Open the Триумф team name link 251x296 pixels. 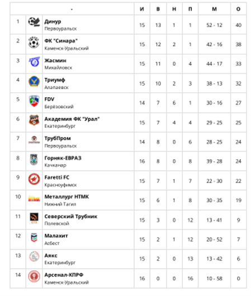click(55, 80)
